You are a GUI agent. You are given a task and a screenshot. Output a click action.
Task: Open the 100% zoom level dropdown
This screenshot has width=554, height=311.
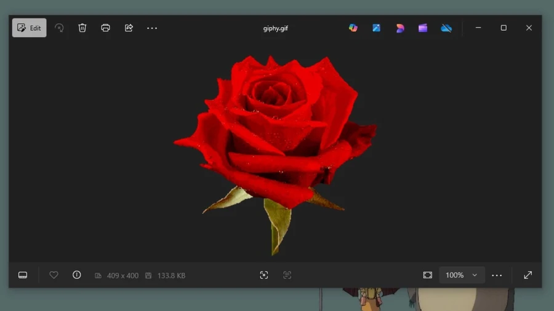[462, 275]
